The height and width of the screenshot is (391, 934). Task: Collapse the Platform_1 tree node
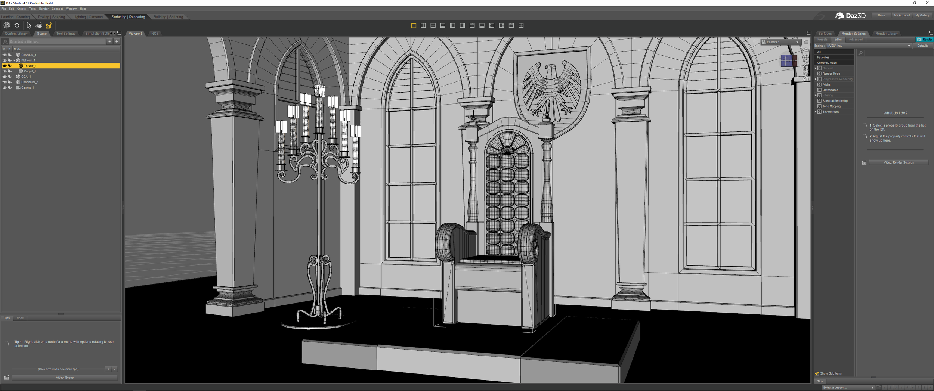coord(15,60)
